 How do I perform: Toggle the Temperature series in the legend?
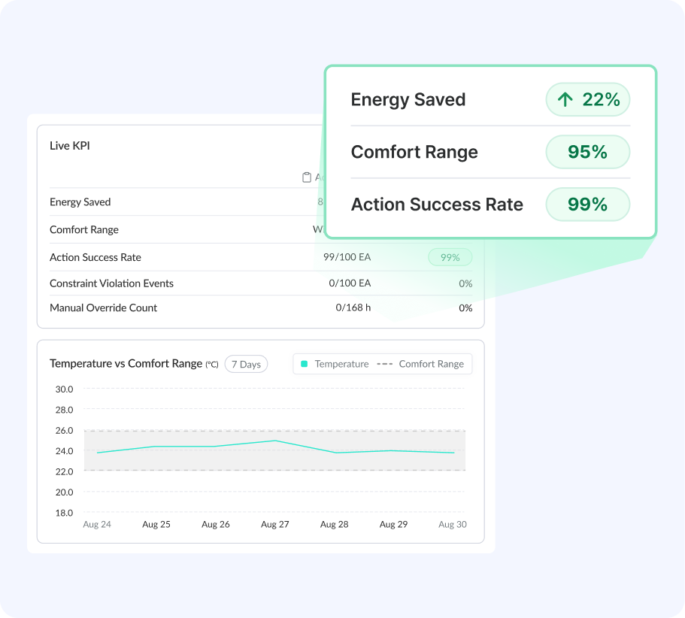click(341, 364)
